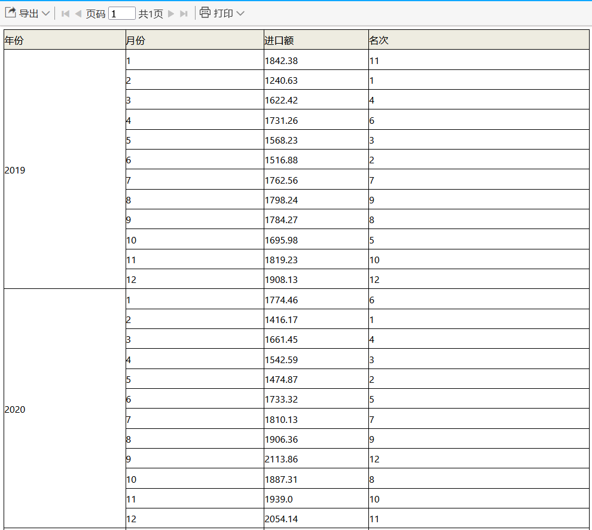Click the value 1661.45

(281, 339)
